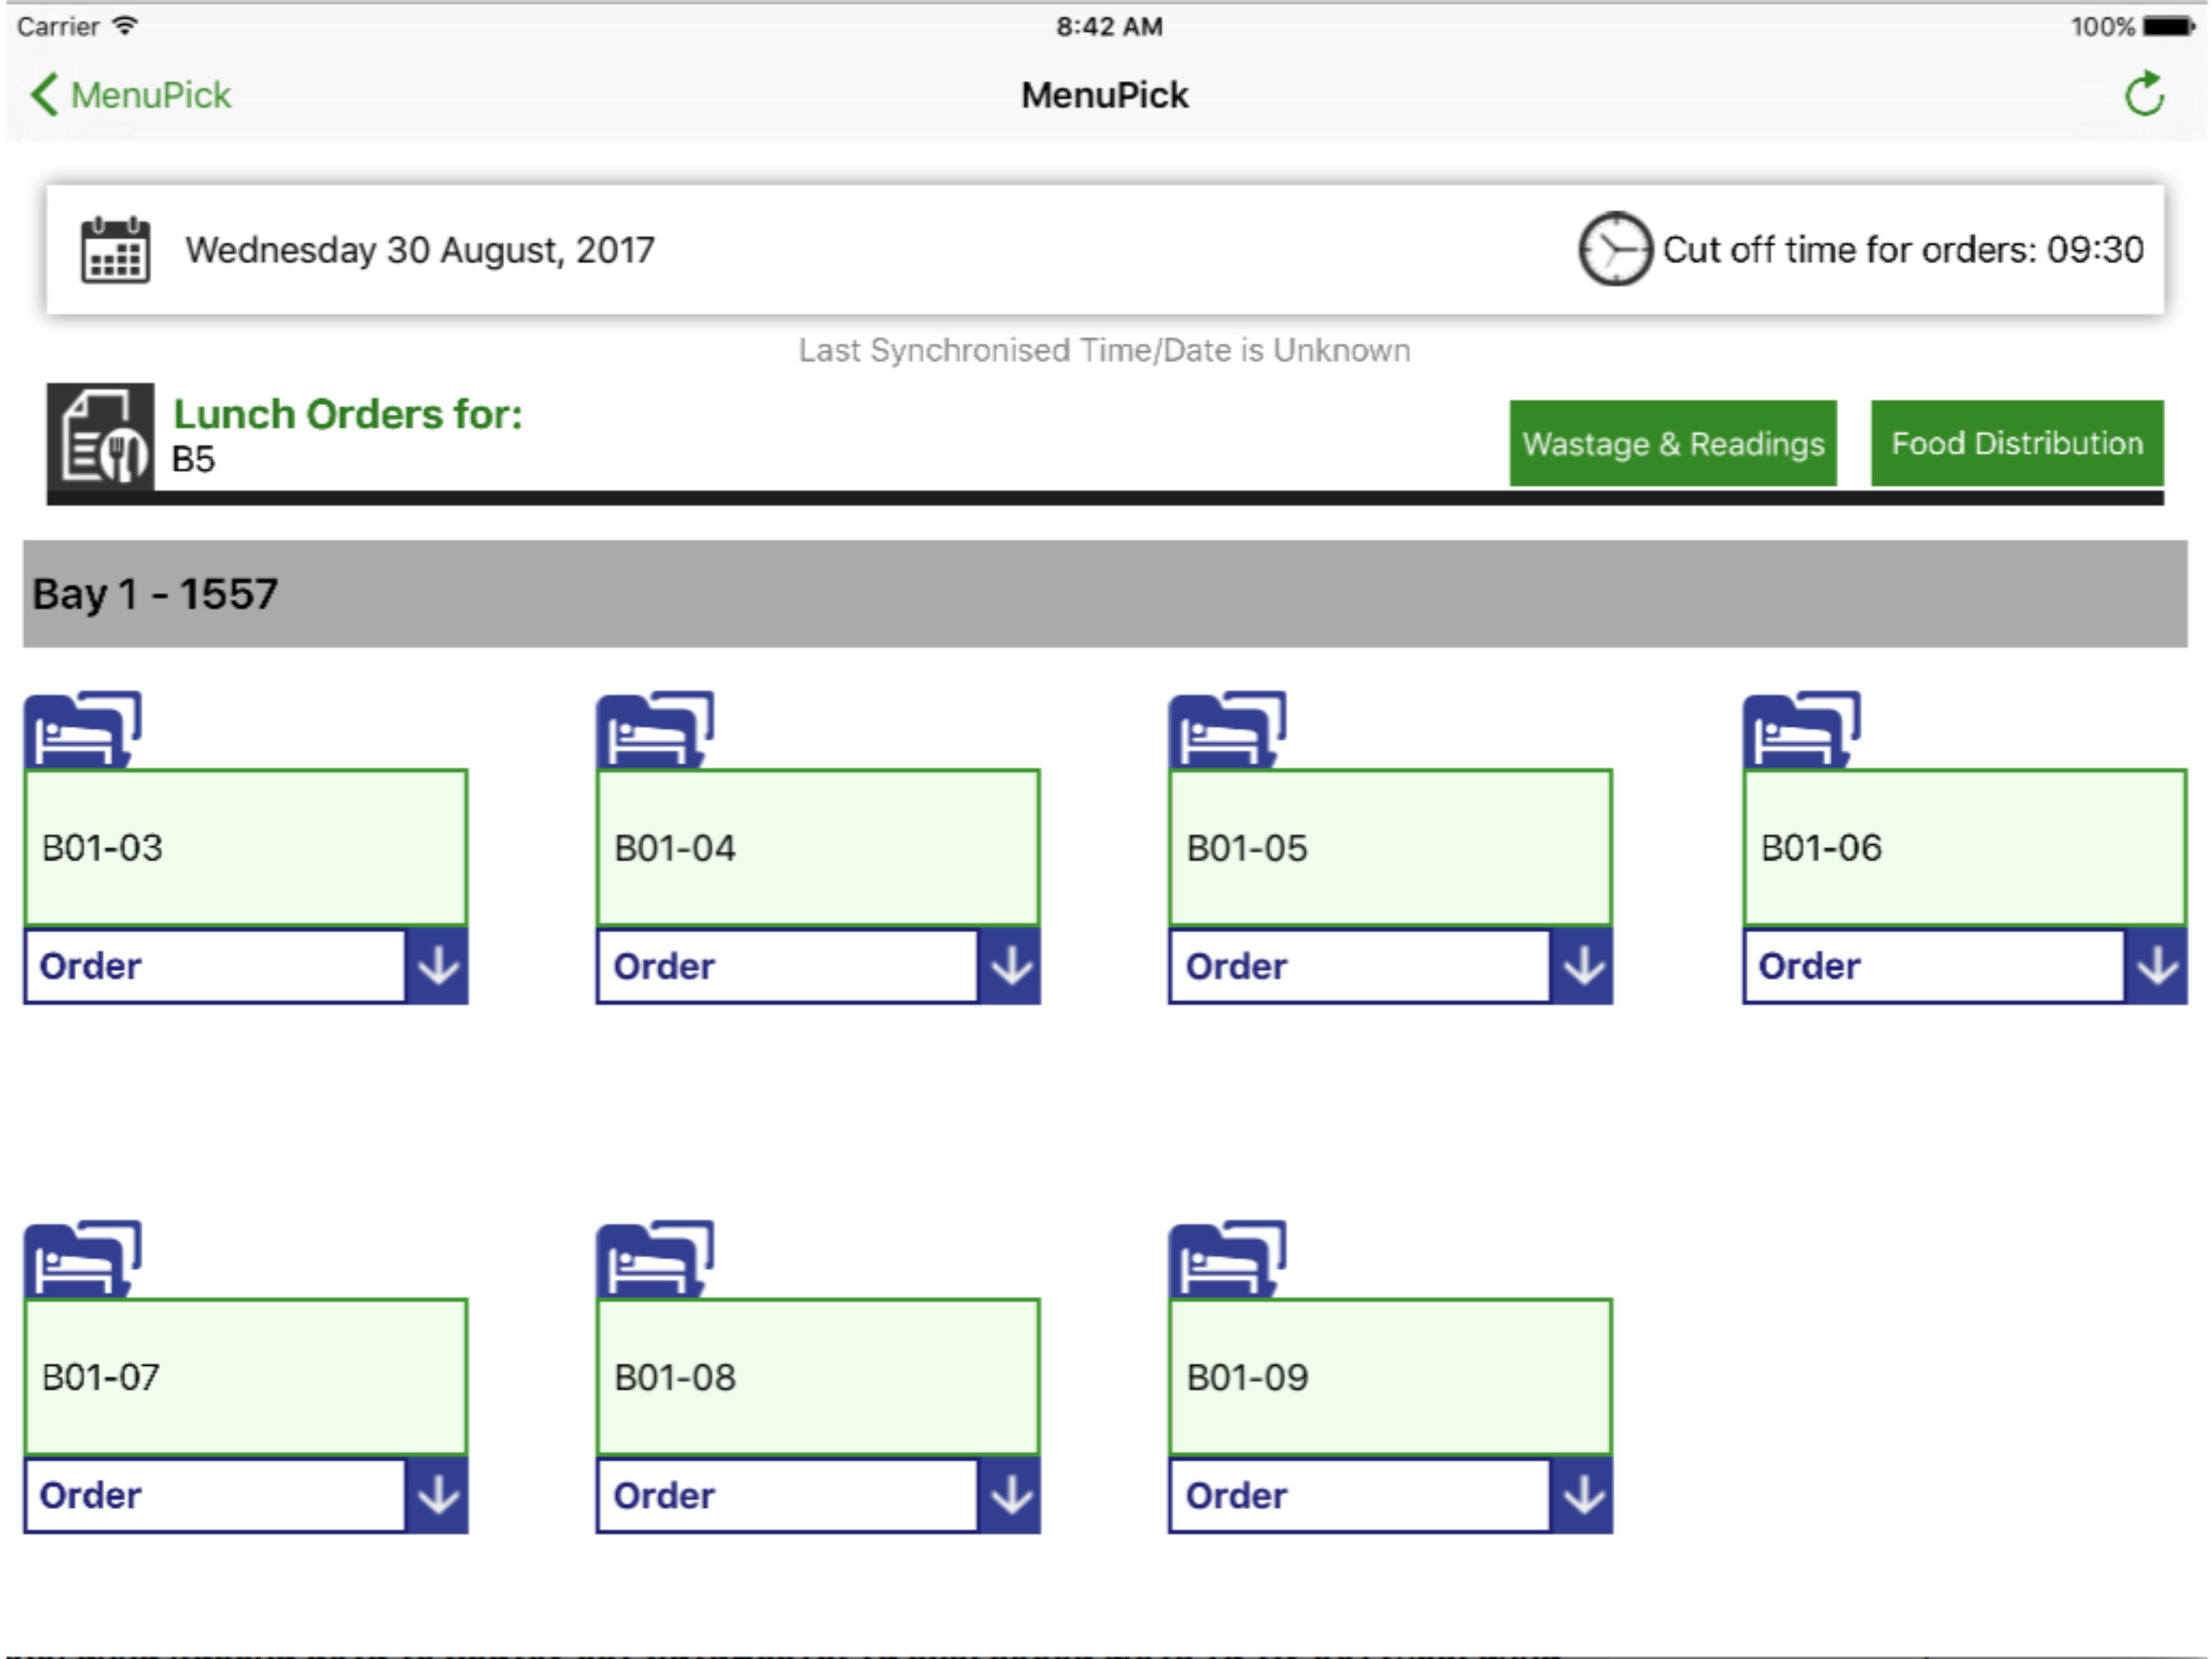
Task: Expand the down arrow for B01-04 order
Action: tap(1010, 966)
